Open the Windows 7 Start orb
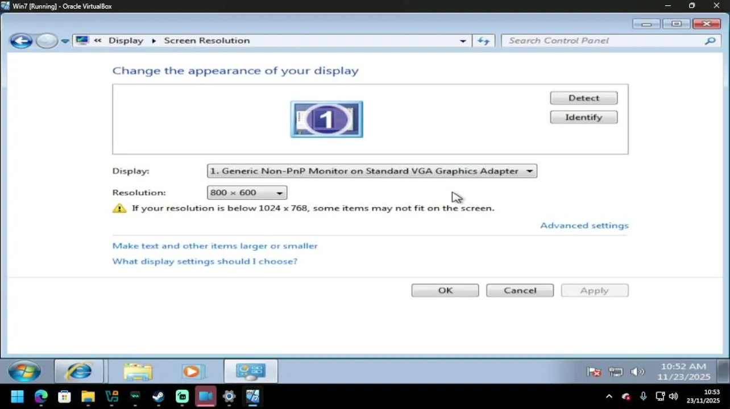The height and width of the screenshot is (409, 730). point(24,372)
